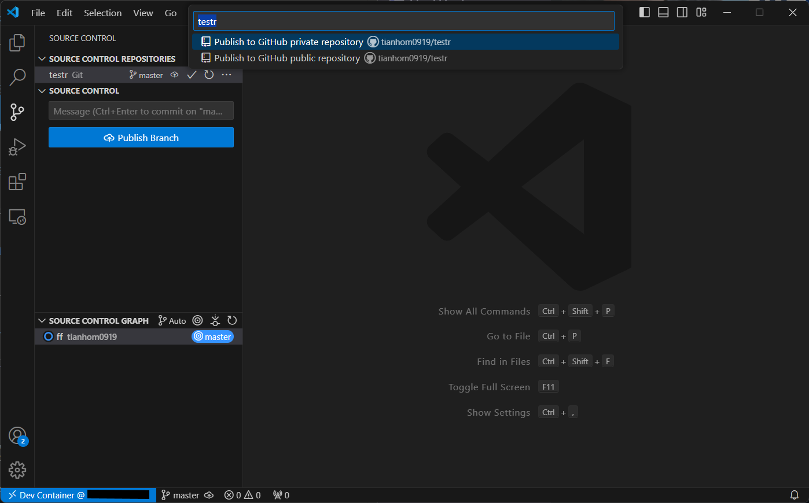Open the Selection menu
The height and width of the screenshot is (503, 809).
103,13
